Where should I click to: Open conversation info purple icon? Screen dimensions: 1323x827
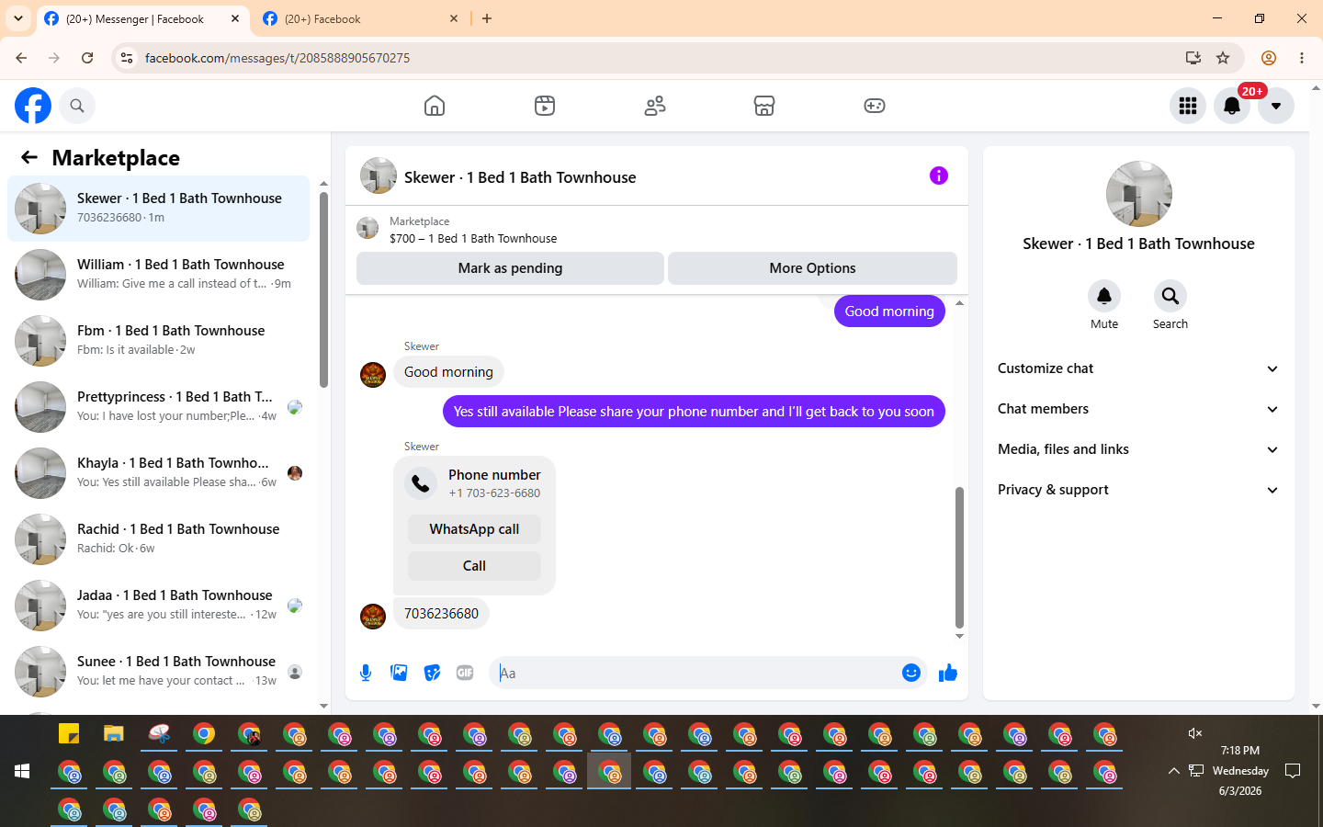(x=938, y=176)
